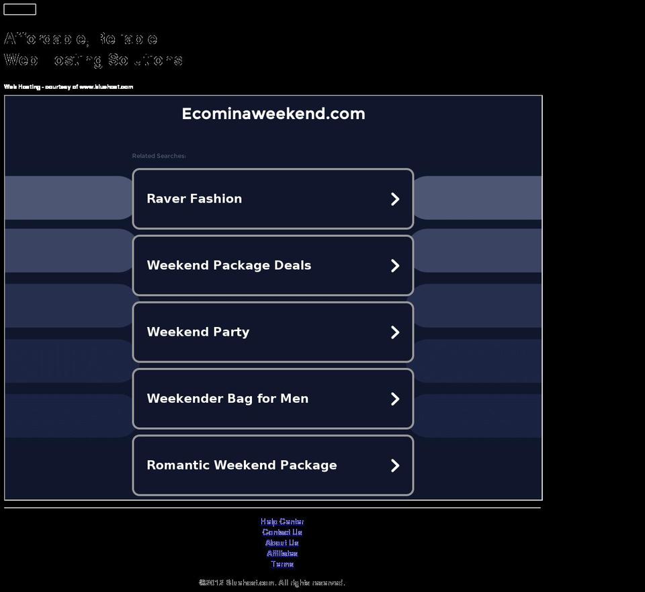Open Weekender Bag for Men search
645x592 pixels.
click(273, 398)
